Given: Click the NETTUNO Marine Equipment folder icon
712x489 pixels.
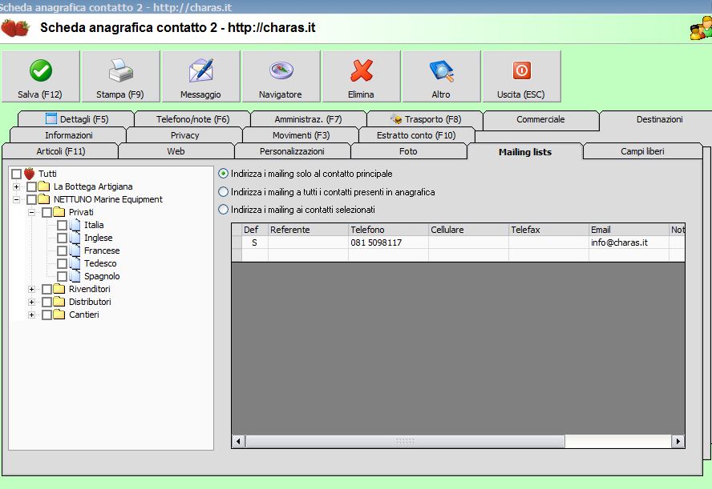Looking at the screenshot, I should 44,199.
